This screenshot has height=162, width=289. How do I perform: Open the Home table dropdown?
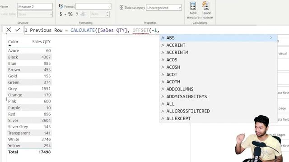coord(35,14)
